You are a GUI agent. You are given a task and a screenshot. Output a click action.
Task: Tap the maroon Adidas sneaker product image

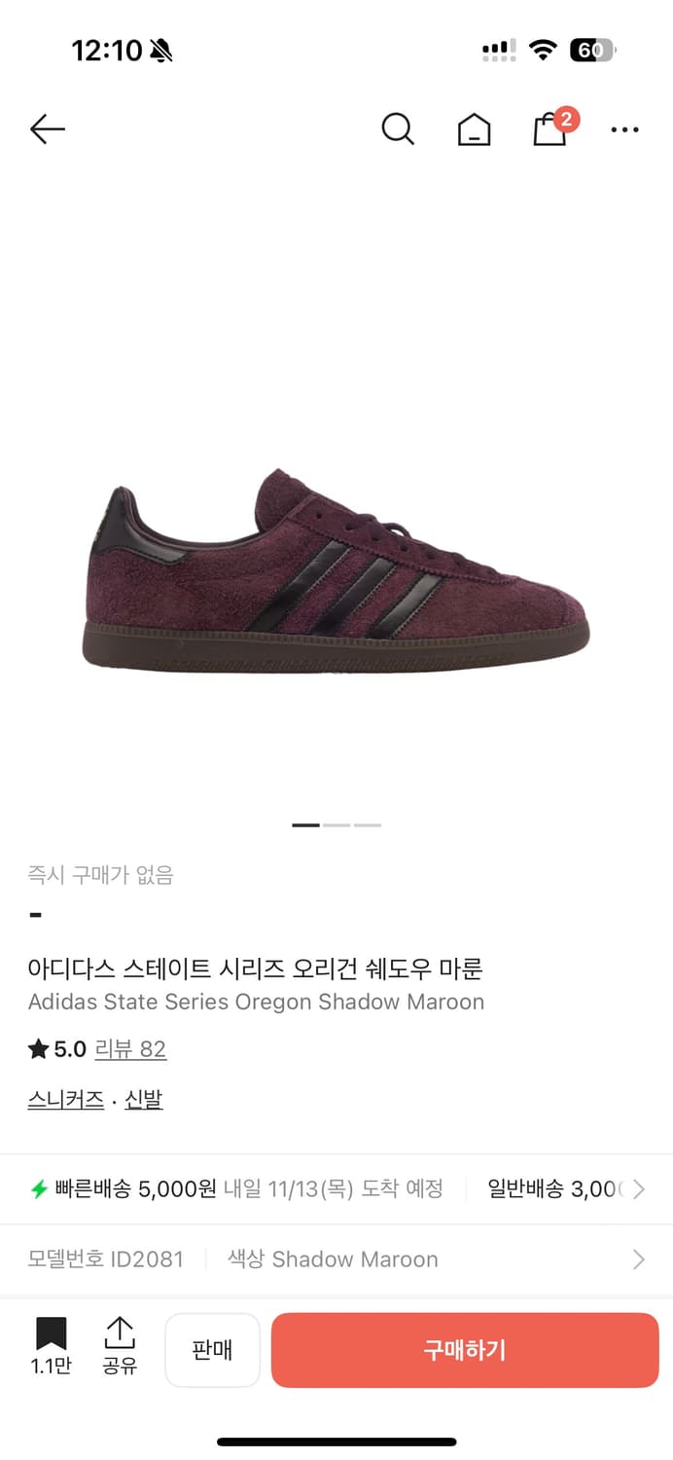pos(336,570)
